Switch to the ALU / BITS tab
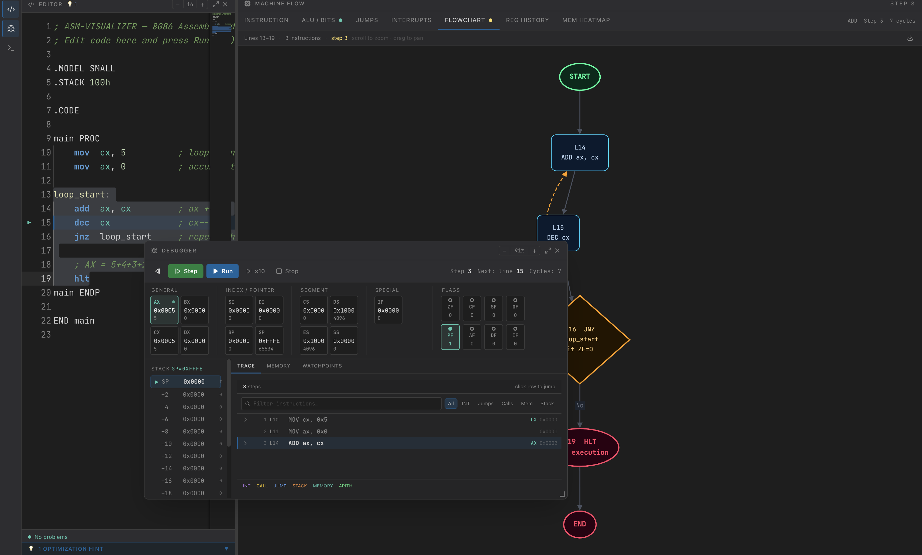Image resolution: width=922 pixels, height=555 pixels. pos(322,20)
